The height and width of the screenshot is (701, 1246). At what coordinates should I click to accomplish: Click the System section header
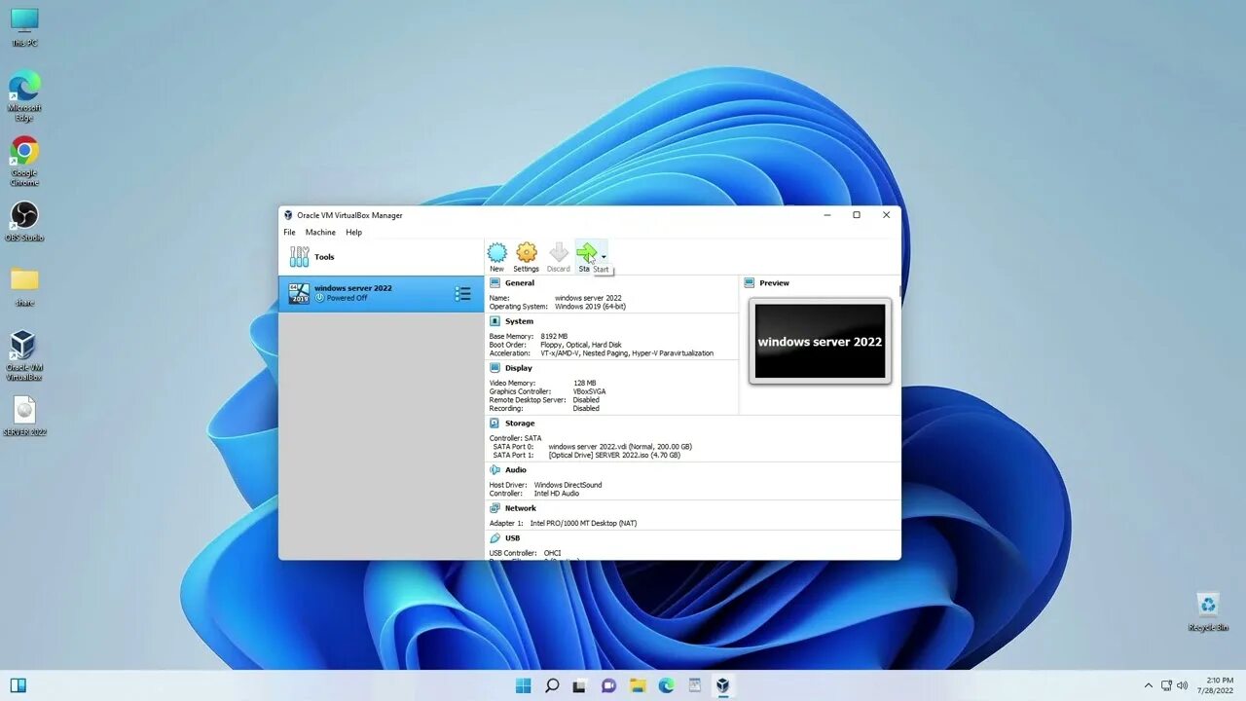(519, 321)
